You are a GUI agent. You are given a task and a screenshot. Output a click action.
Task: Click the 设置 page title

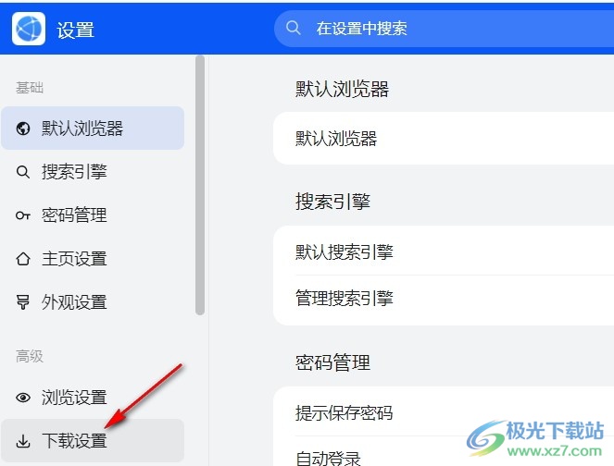76,31
